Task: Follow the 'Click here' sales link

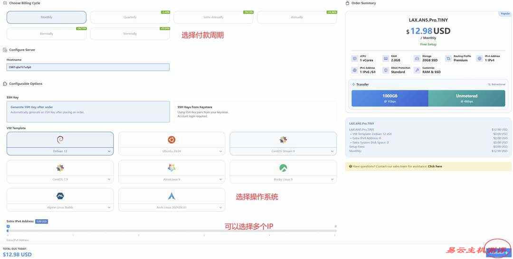Action: point(435,166)
